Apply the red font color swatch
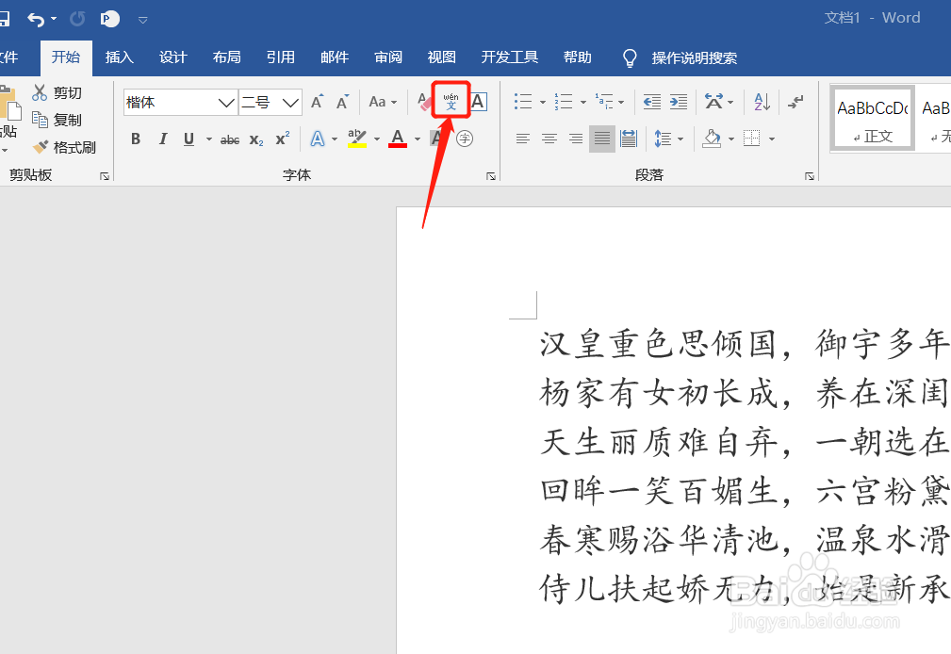The height and width of the screenshot is (654, 951). coord(396,139)
